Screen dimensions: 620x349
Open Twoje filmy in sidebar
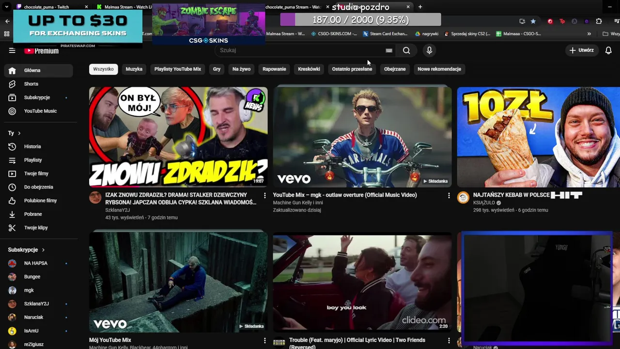[x=39, y=174]
